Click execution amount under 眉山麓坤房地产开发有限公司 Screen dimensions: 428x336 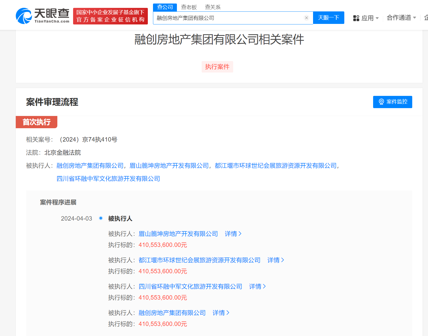pyautogui.click(x=163, y=245)
